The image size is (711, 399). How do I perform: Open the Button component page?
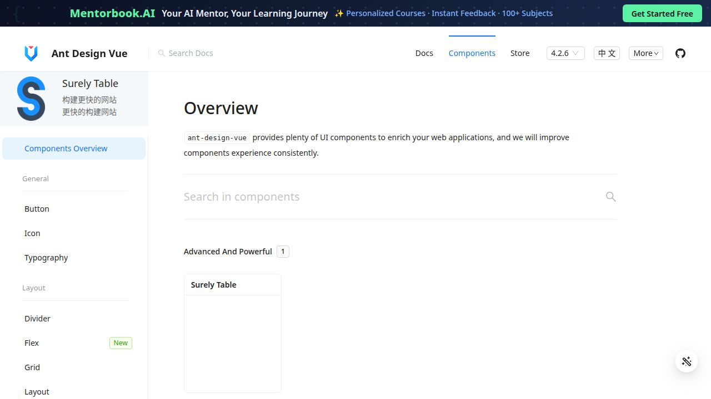pyautogui.click(x=74, y=209)
